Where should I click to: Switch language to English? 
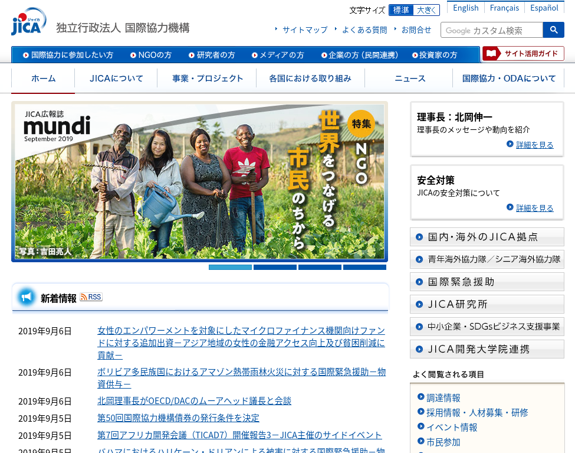466,8
